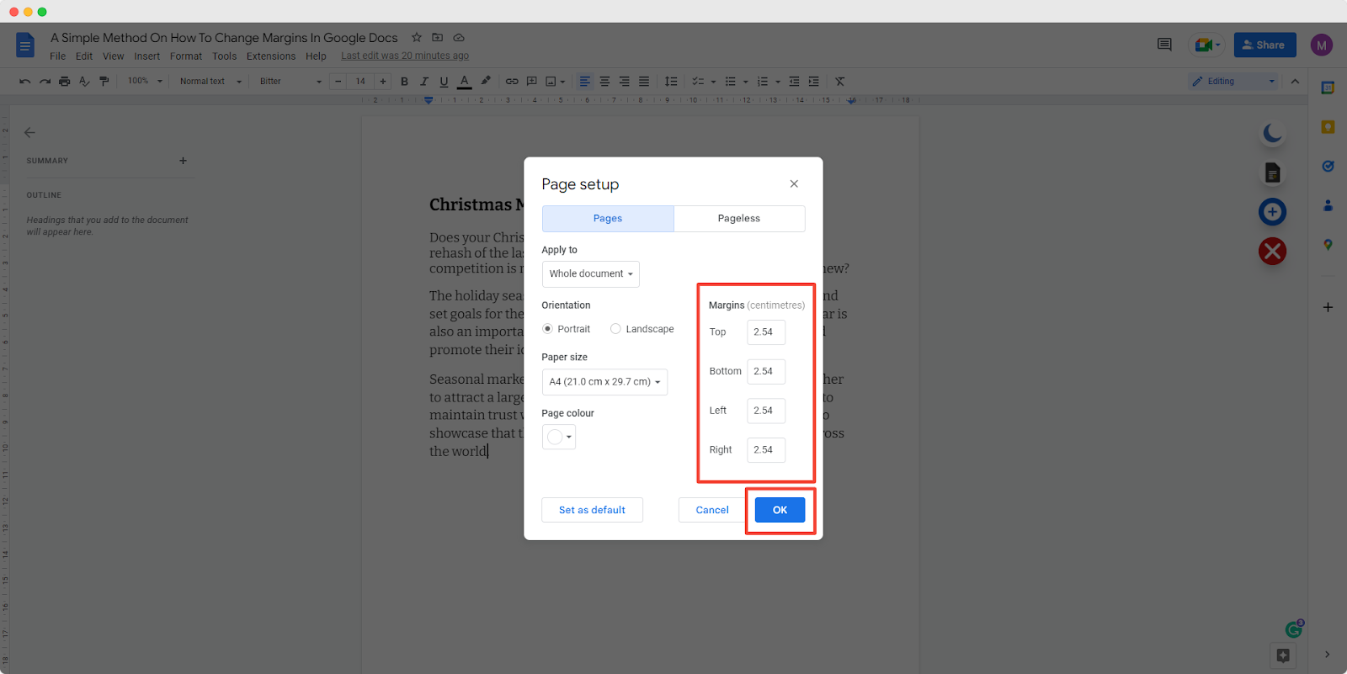Center align the text
Image resolution: width=1347 pixels, height=674 pixels.
[604, 82]
